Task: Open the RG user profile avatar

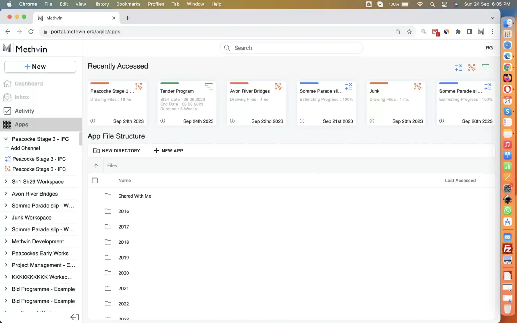Action: pyautogui.click(x=489, y=48)
